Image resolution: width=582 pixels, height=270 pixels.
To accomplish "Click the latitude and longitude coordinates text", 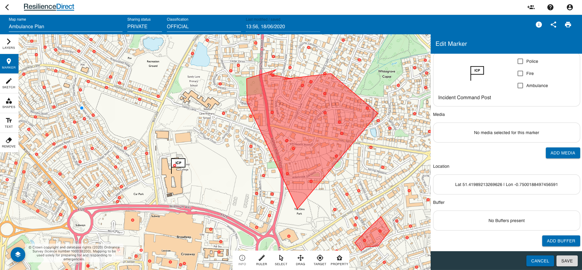I will pos(506,184).
